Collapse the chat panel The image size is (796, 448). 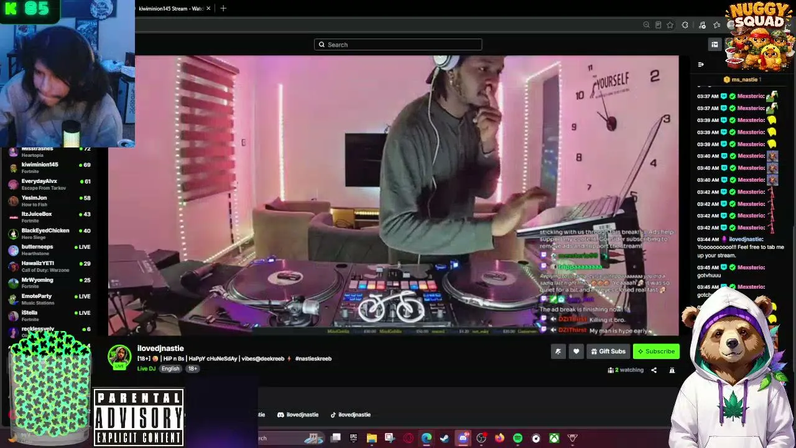[701, 64]
